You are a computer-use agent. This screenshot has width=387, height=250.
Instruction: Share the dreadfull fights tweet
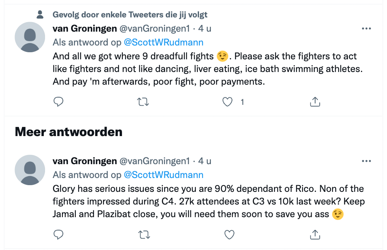pyautogui.click(x=315, y=102)
